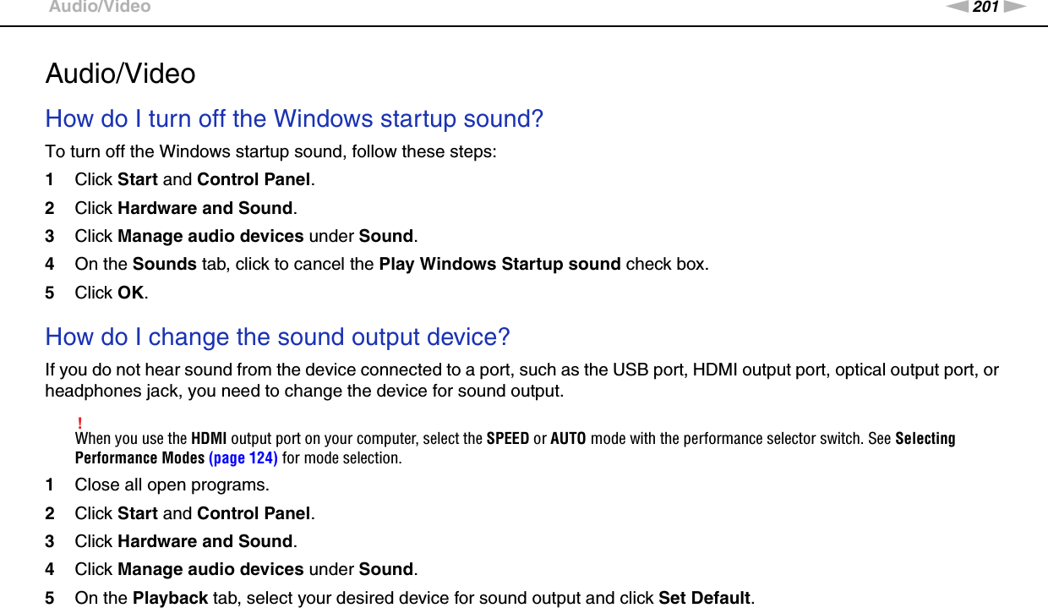Viewport: 1048px width, 608px height.
Task: Go to next page using right arrow
Action: [1016, 7]
